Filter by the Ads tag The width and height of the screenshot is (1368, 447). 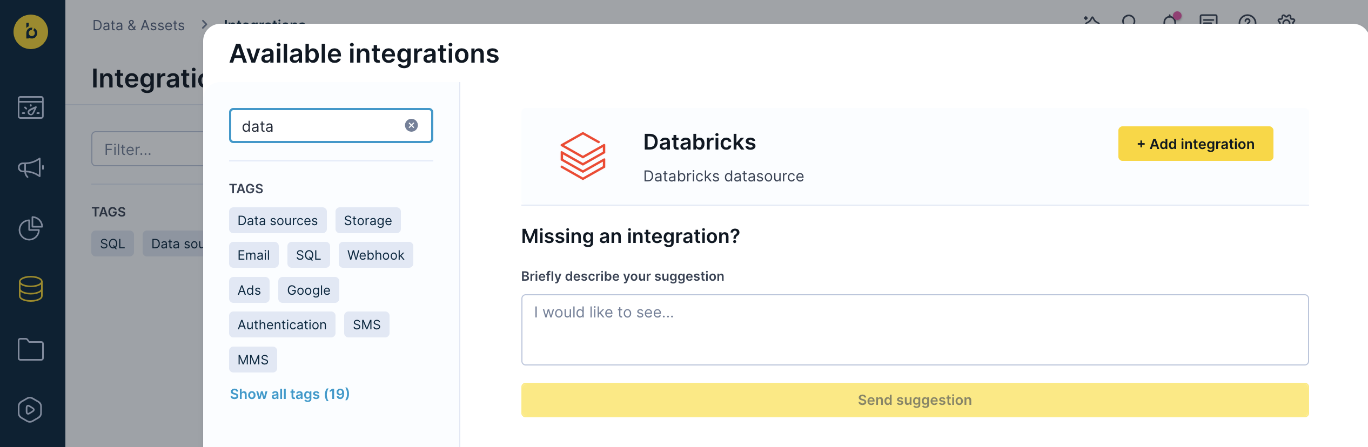[249, 290]
